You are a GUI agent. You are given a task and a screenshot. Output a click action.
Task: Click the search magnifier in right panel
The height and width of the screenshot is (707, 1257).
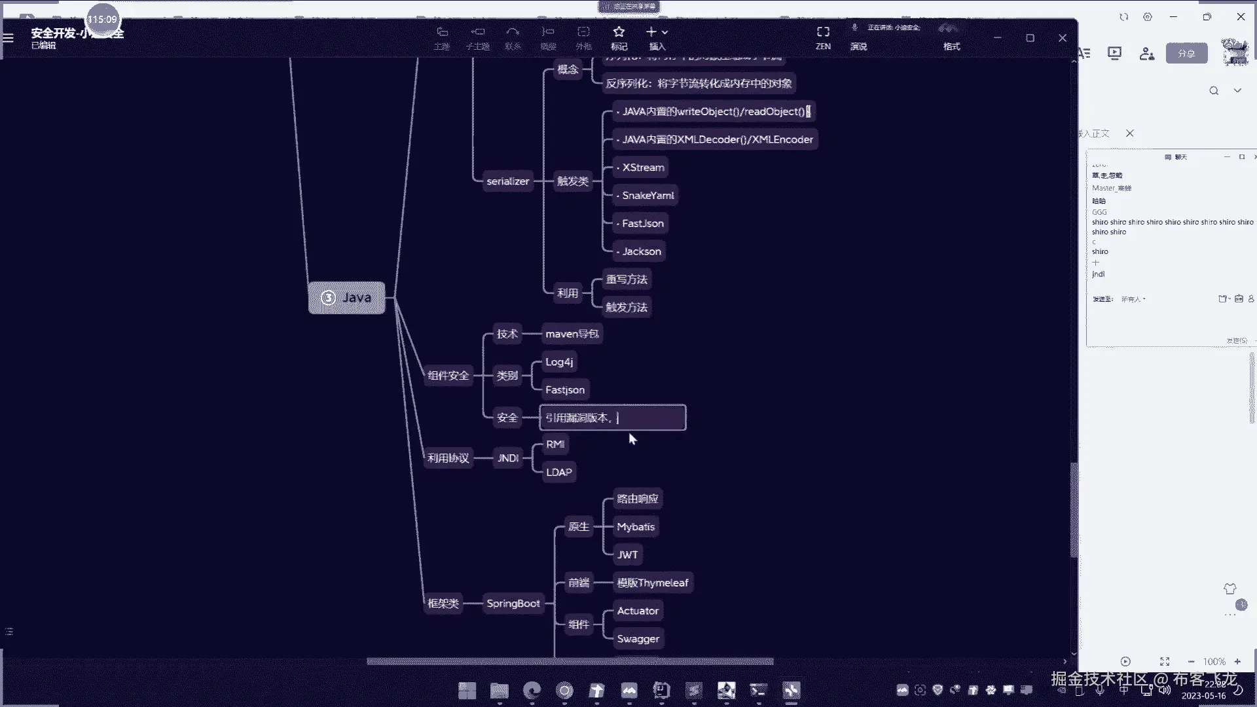click(1214, 91)
